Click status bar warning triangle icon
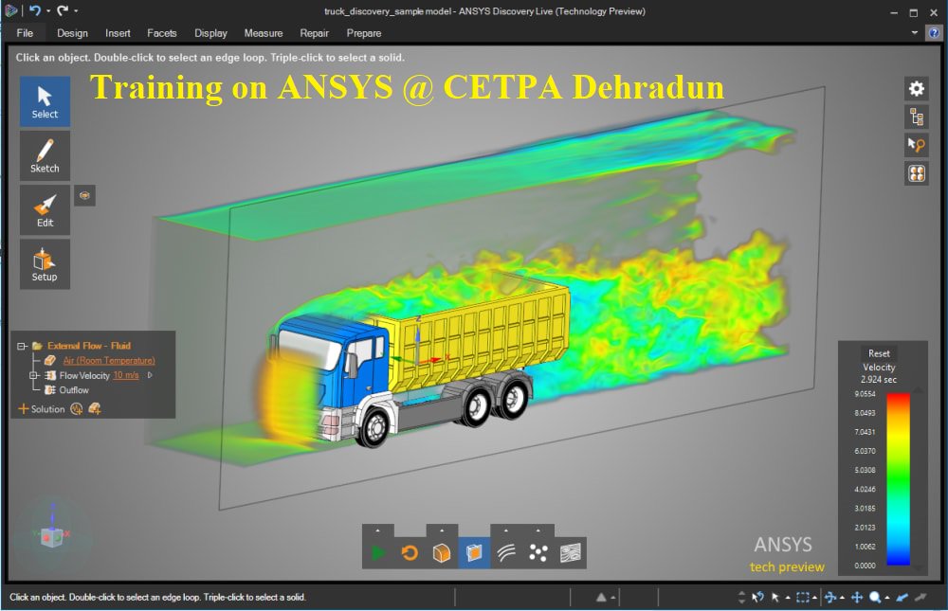 pyautogui.click(x=601, y=598)
